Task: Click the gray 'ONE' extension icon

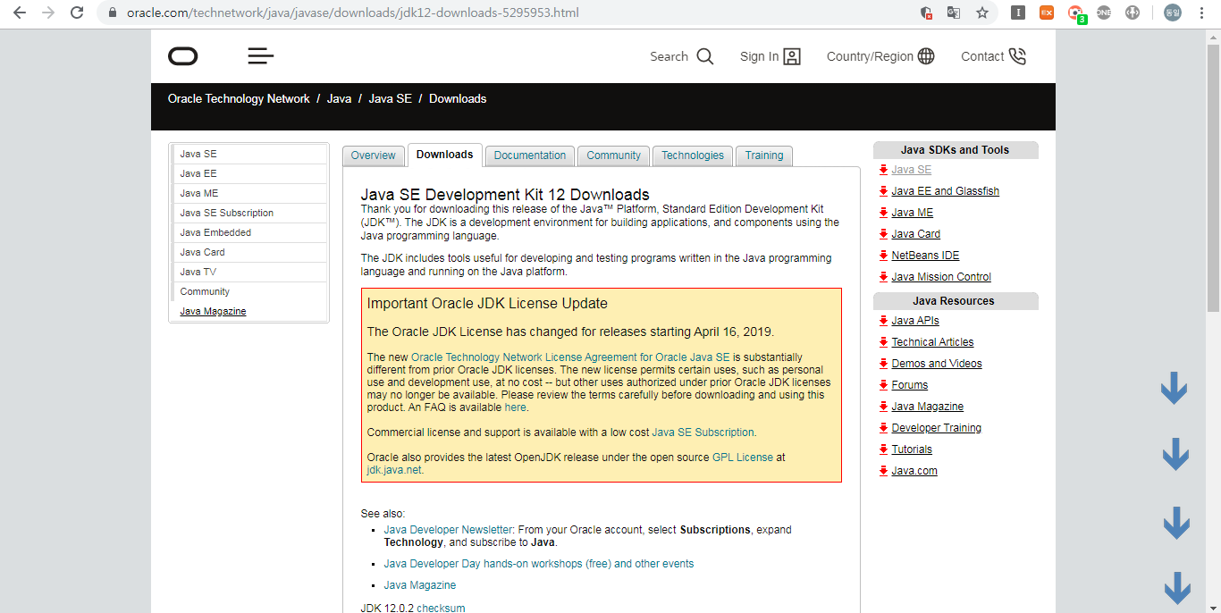Action: click(1104, 13)
